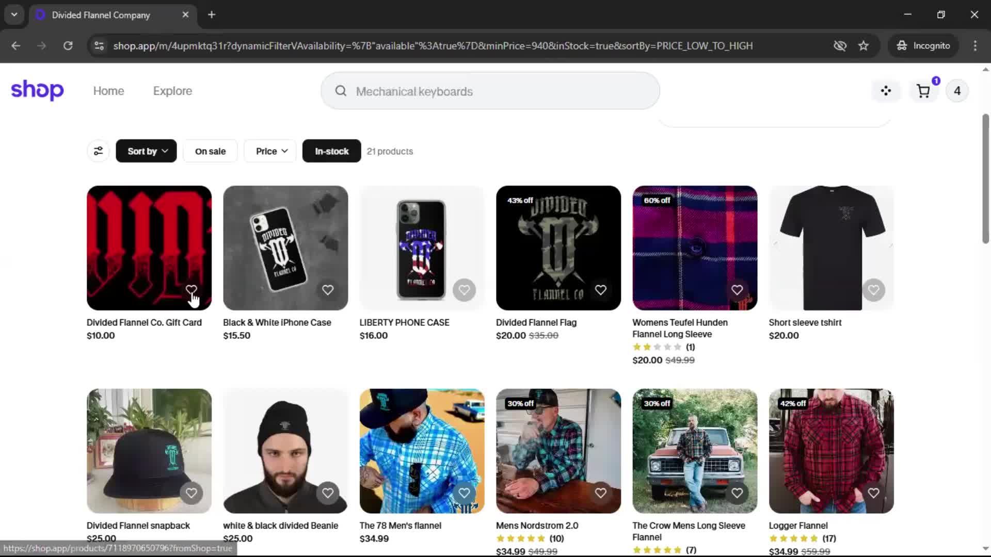Toggle the On sale filter
The width and height of the screenshot is (991, 557).
[210, 151]
